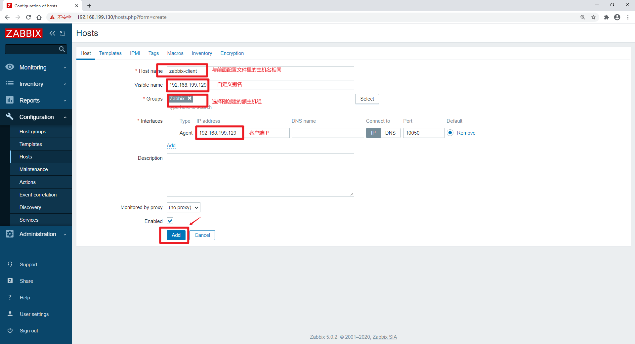
Task: Click the Administration gear icon
Action: pyautogui.click(x=10, y=234)
